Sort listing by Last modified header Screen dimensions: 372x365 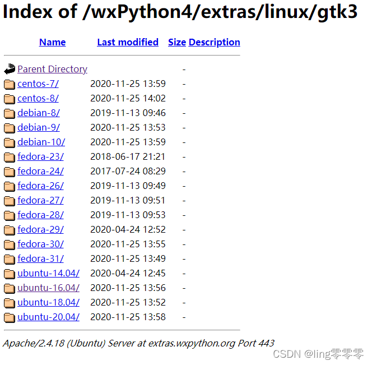point(128,42)
